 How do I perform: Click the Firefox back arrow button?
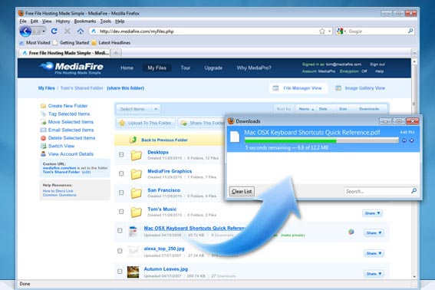25,31
